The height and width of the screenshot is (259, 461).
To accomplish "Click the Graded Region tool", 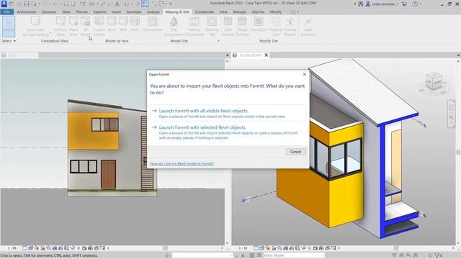I will point(290,27).
